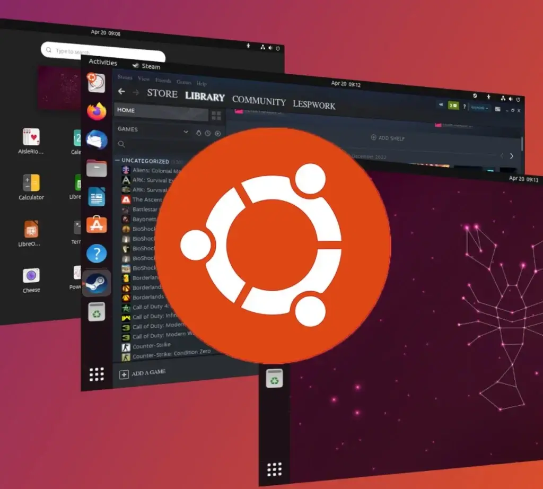Open Steam's View menu
This screenshot has height=489, width=543.
[x=143, y=78]
